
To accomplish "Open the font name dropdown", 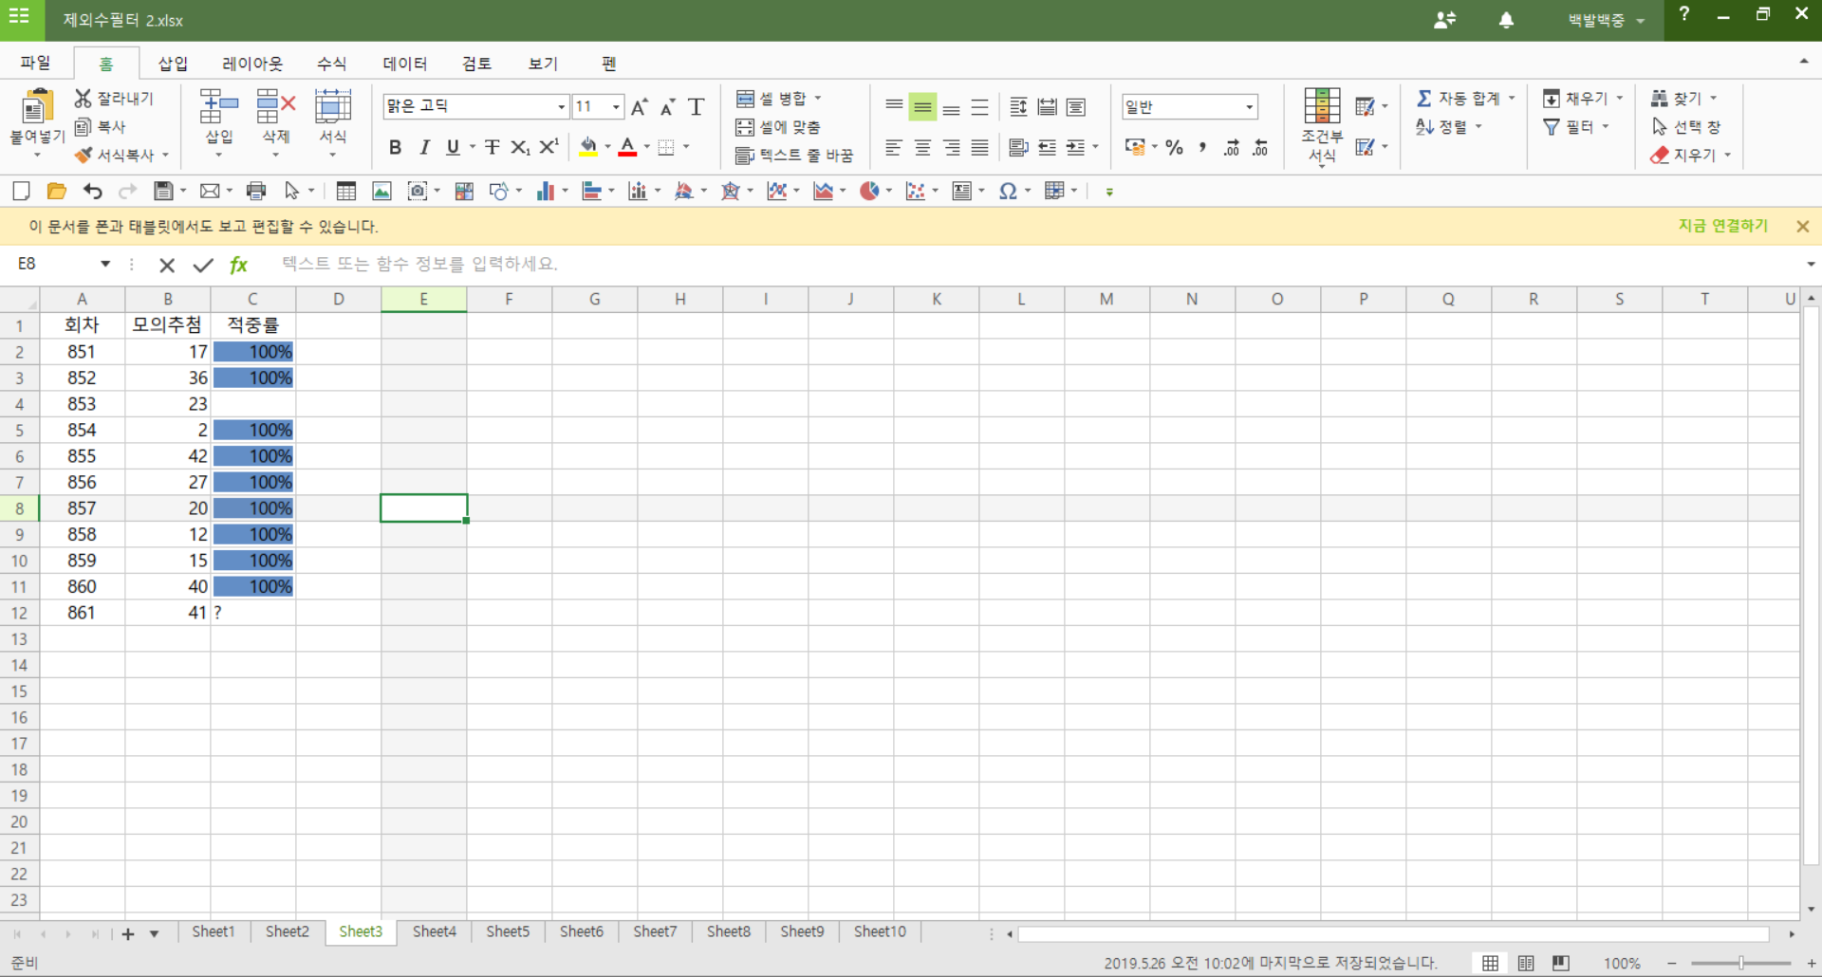I will coord(561,107).
